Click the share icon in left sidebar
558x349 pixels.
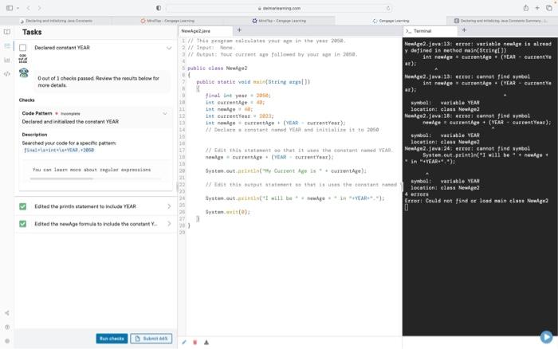(x=6, y=313)
